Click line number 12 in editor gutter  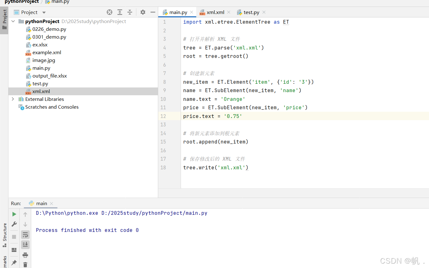tap(163, 116)
